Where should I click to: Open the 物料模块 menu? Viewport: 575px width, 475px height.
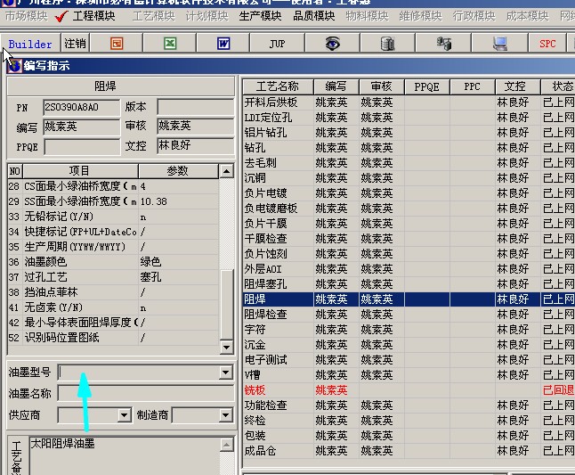367,16
